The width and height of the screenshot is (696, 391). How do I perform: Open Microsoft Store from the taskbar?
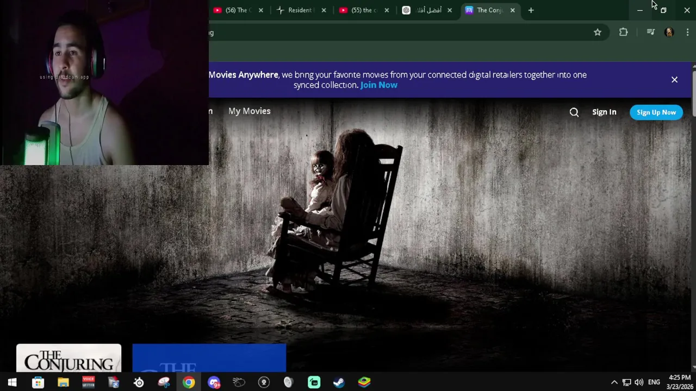pos(38,382)
